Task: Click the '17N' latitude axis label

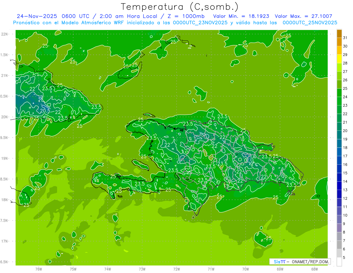Action: coord(4,241)
